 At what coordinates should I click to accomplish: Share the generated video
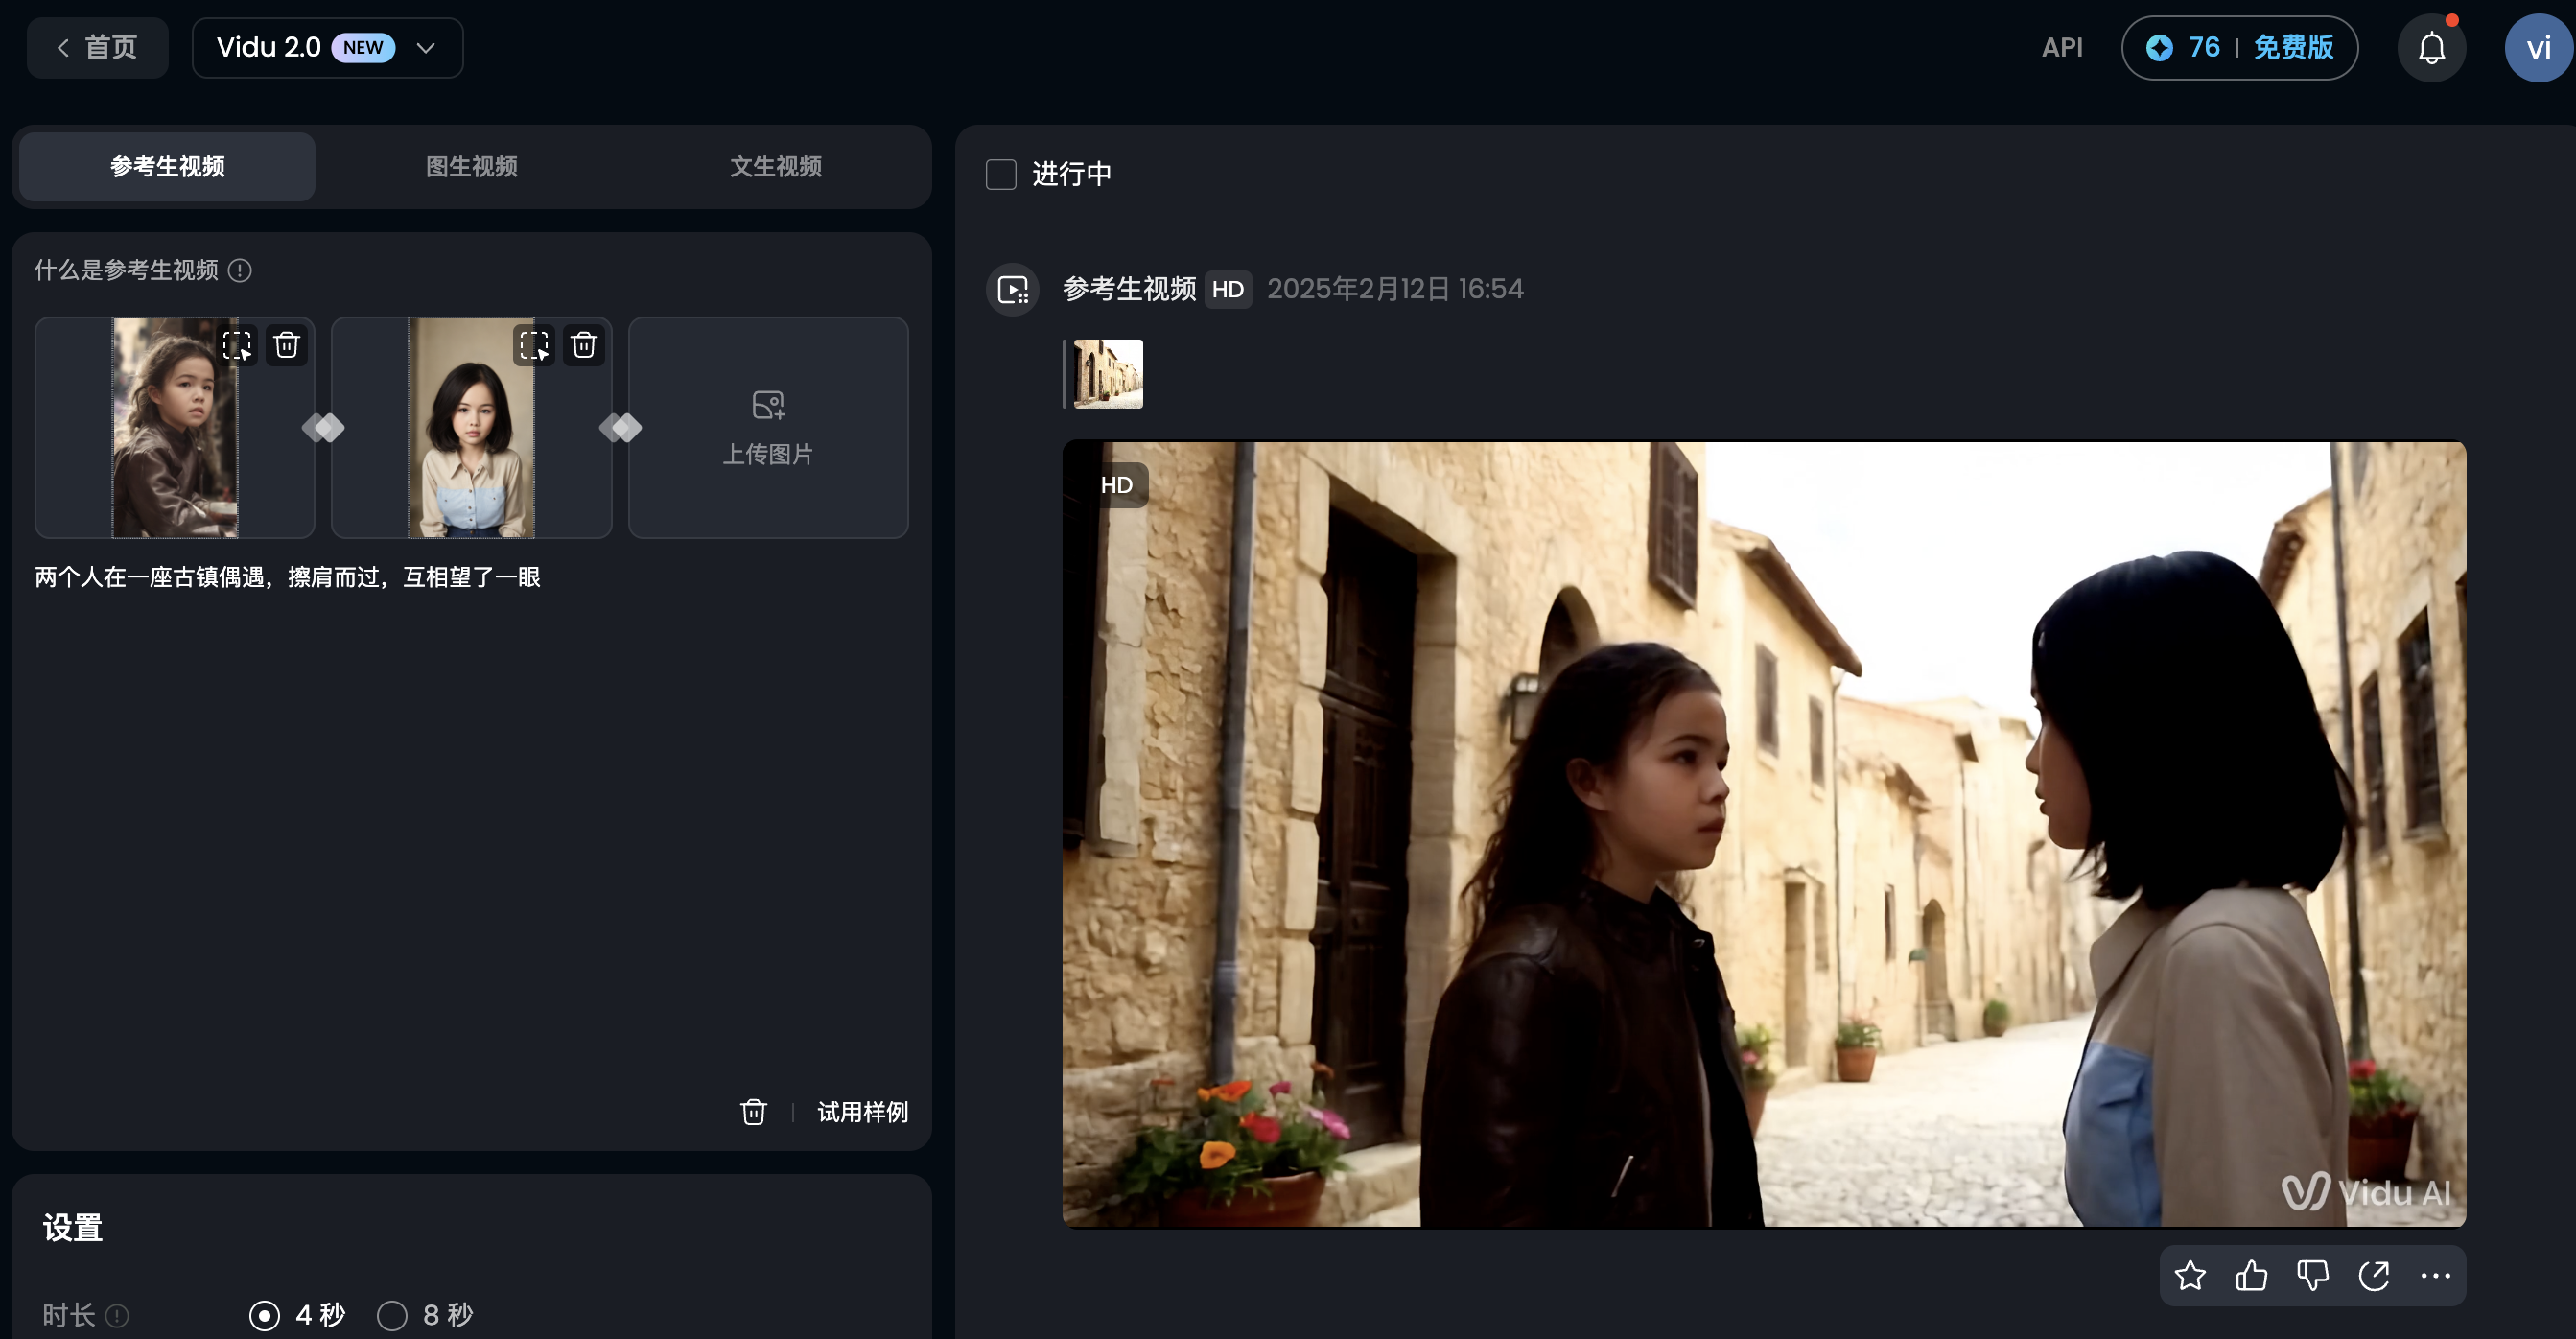tap(2374, 1275)
